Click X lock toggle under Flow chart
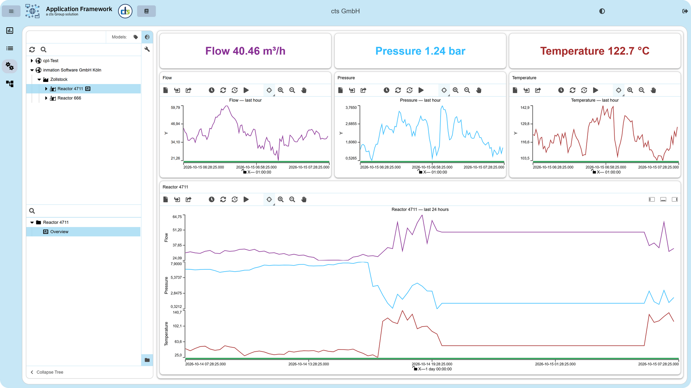Viewport: 691px width, 388px height. 244,172
